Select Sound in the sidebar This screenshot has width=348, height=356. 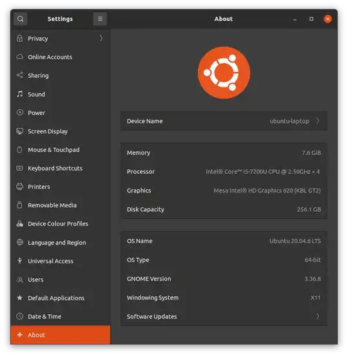click(x=60, y=94)
